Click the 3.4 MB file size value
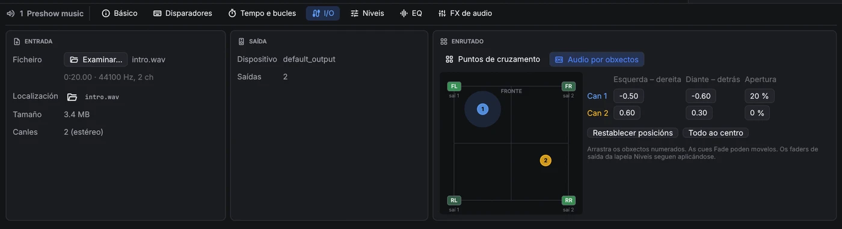The width and height of the screenshot is (842, 229). click(77, 115)
